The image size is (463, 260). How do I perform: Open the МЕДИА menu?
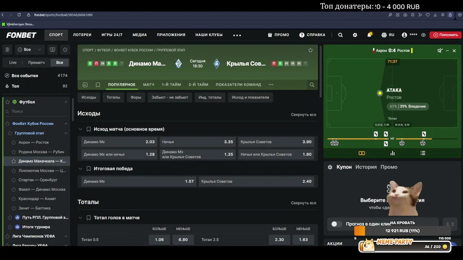pos(140,35)
